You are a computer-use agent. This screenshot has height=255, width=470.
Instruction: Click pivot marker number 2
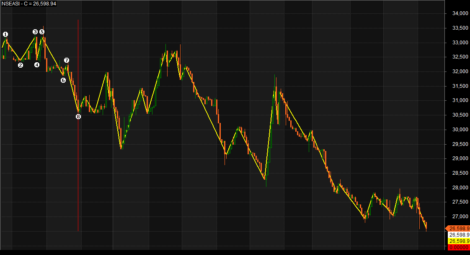(21, 65)
